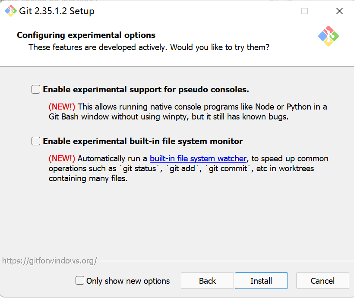354x298 pixels.
Task: Click the "Git 2.35.1.2 Setup" window title
Action: tap(57, 11)
